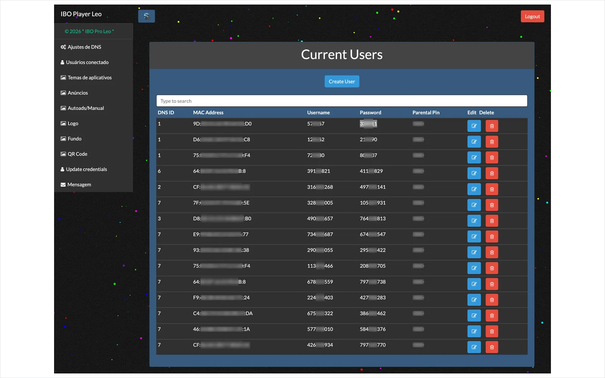Viewport: 605px width, 378px height.
Task: Select Mensagem in the sidebar
Action: tap(93, 184)
